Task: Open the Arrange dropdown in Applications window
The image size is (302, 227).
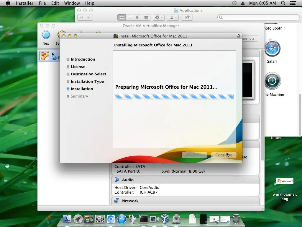Action: click(173, 17)
